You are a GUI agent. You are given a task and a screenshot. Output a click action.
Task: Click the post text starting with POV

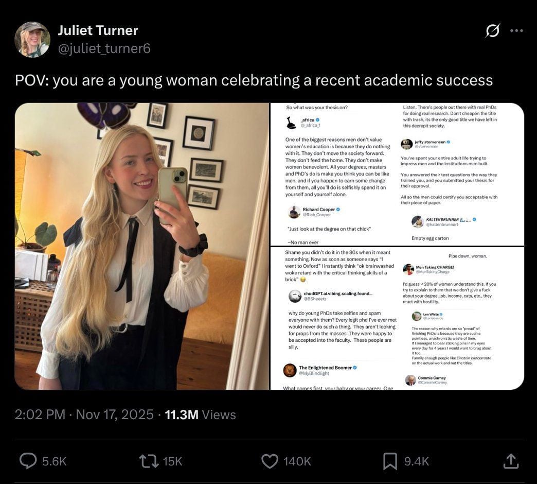254,80
